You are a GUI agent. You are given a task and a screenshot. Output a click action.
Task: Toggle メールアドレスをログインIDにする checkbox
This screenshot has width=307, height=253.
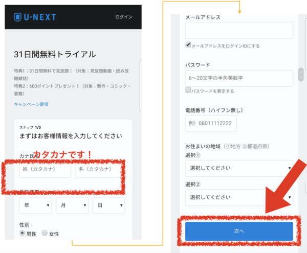188,45
